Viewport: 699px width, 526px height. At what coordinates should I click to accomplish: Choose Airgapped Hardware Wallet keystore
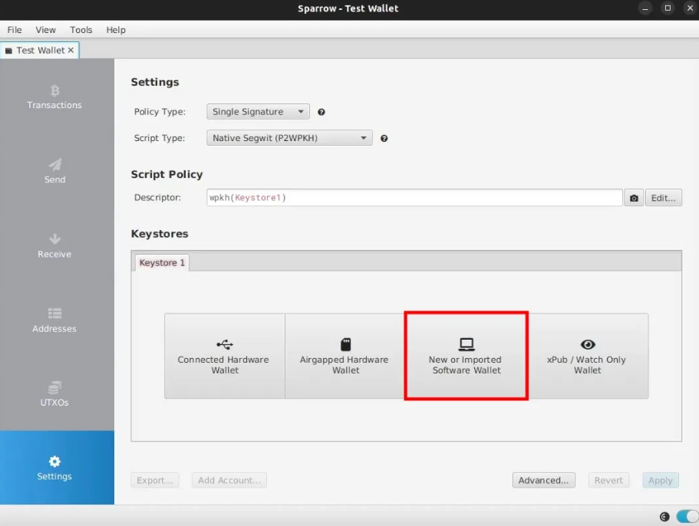(x=345, y=356)
